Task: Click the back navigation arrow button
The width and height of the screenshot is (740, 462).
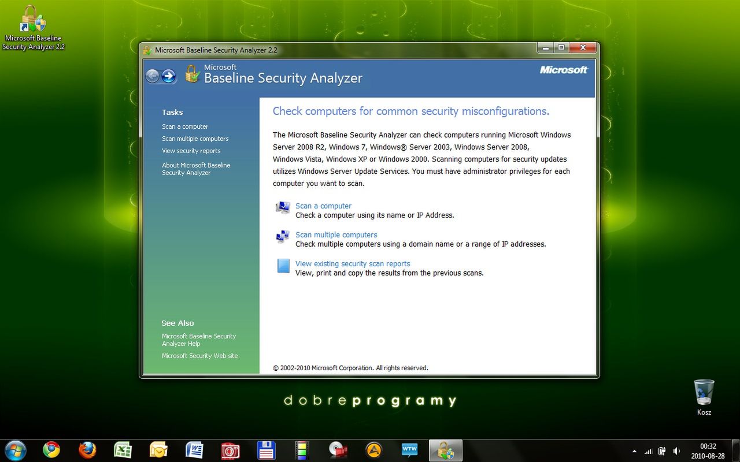Action: (x=152, y=76)
